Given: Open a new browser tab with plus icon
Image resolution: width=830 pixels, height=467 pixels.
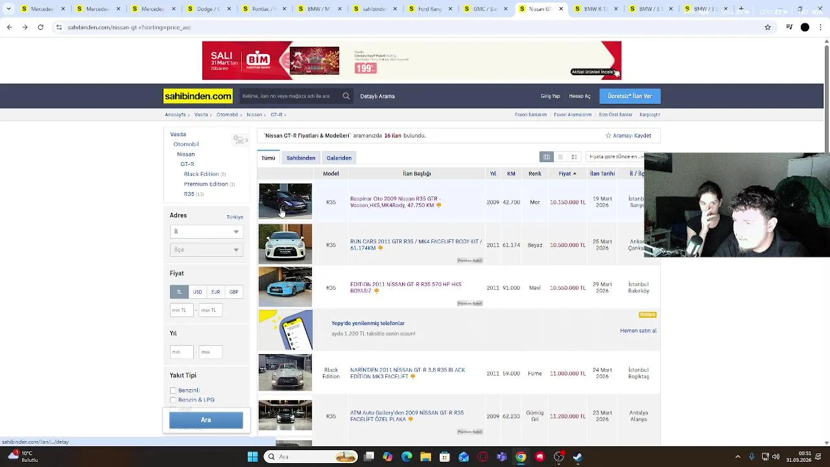Looking at the screenshot, I should coord(741,9).
